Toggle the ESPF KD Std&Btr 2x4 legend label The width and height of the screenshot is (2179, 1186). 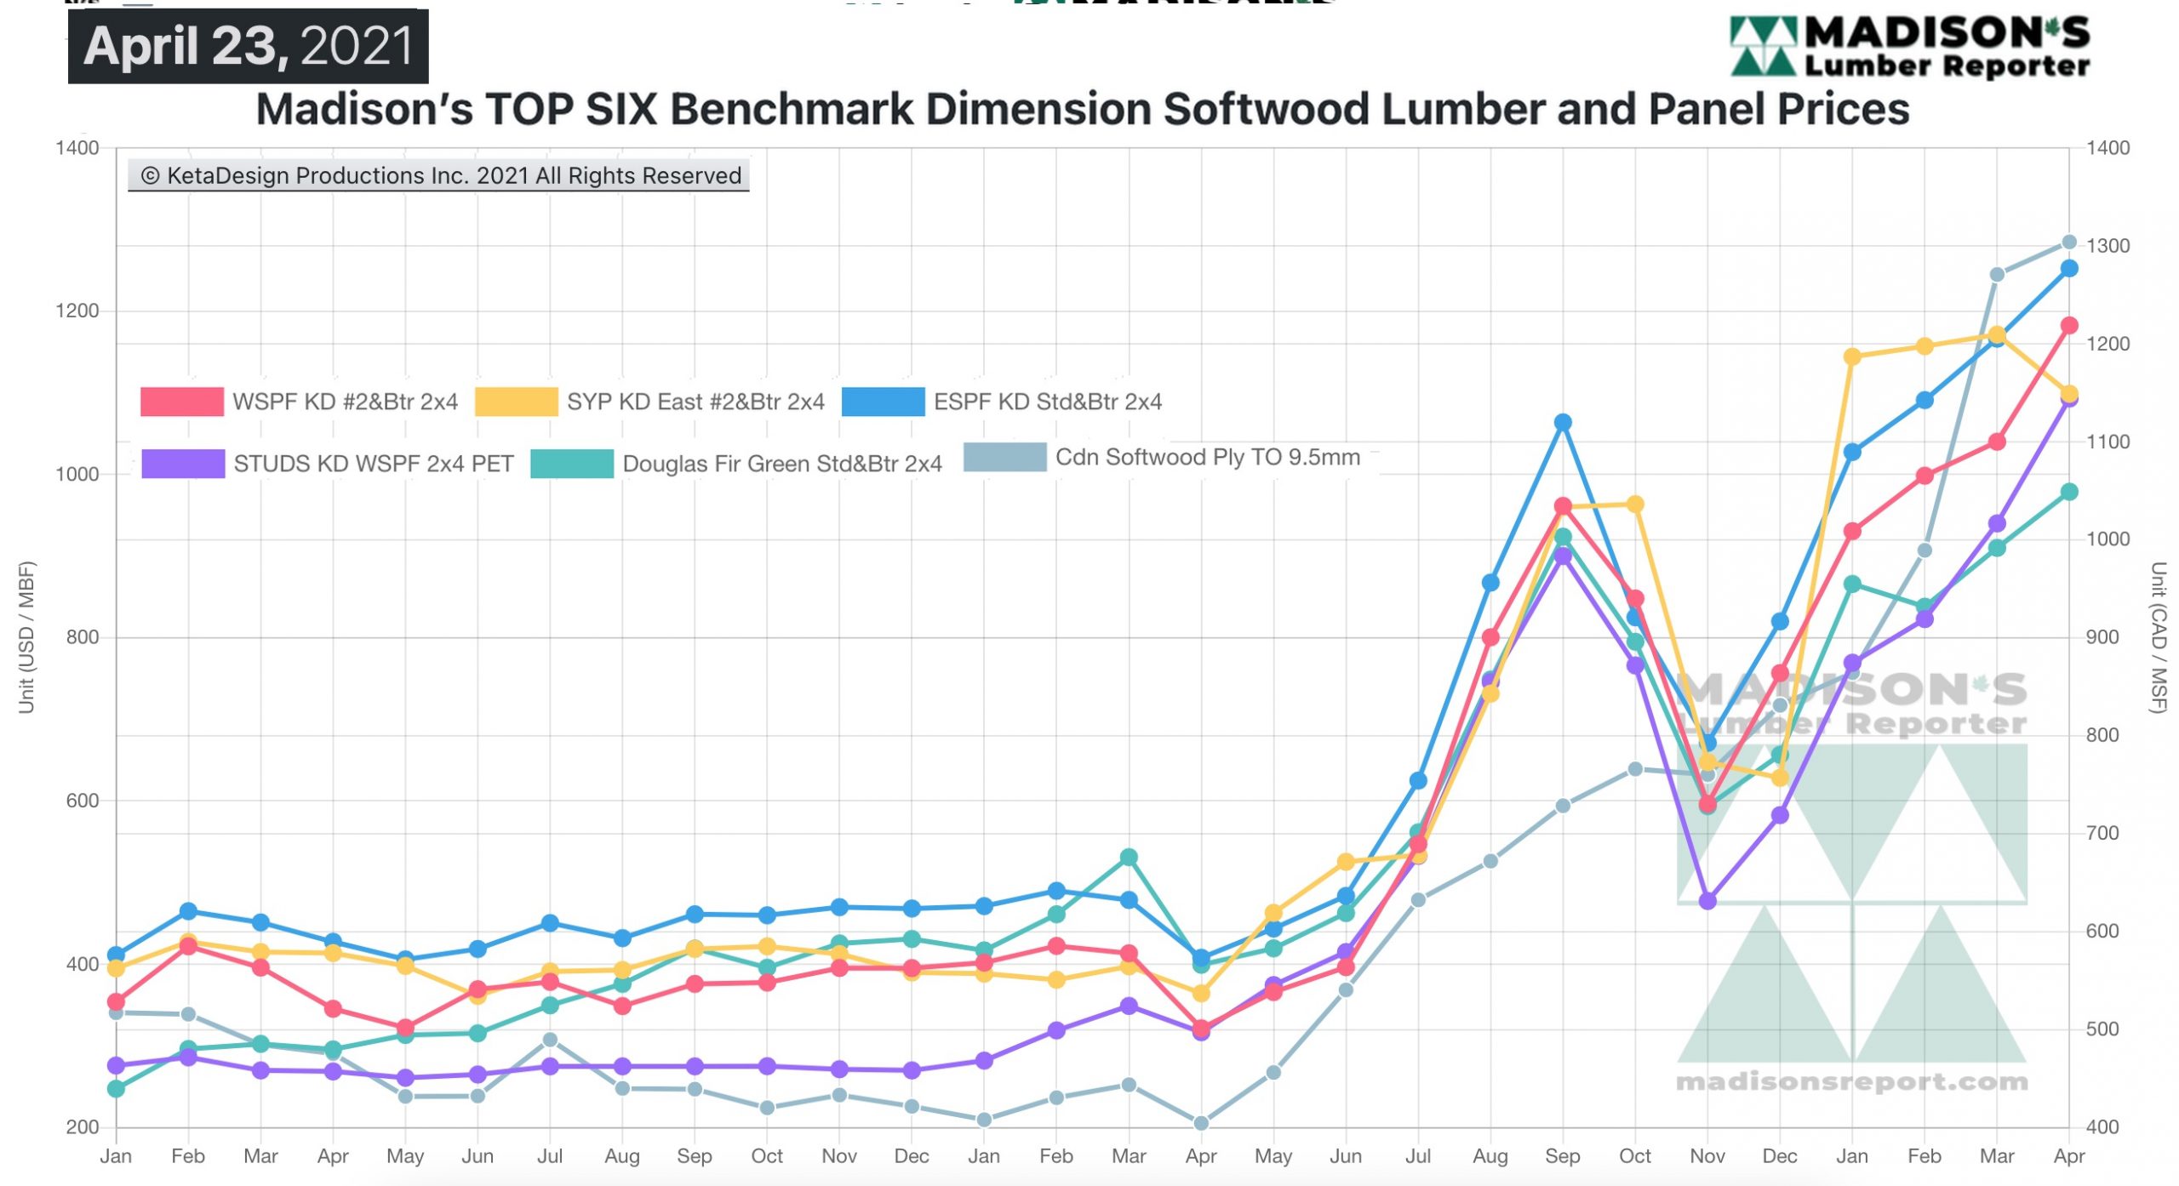(1048, 402)
